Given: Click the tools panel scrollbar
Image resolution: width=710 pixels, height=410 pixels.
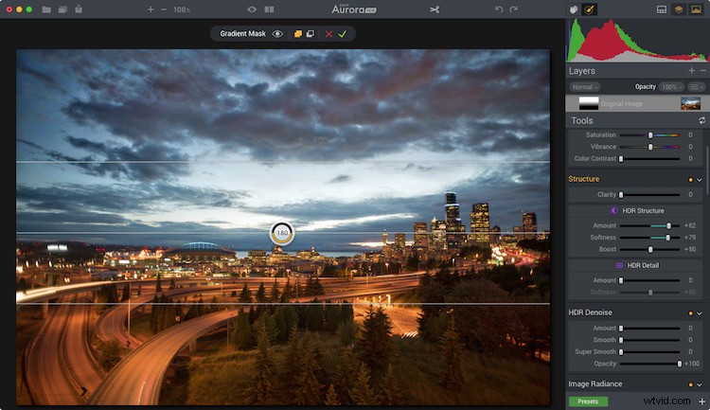Looking at the screenshot, I should click(x=707, y=169).
